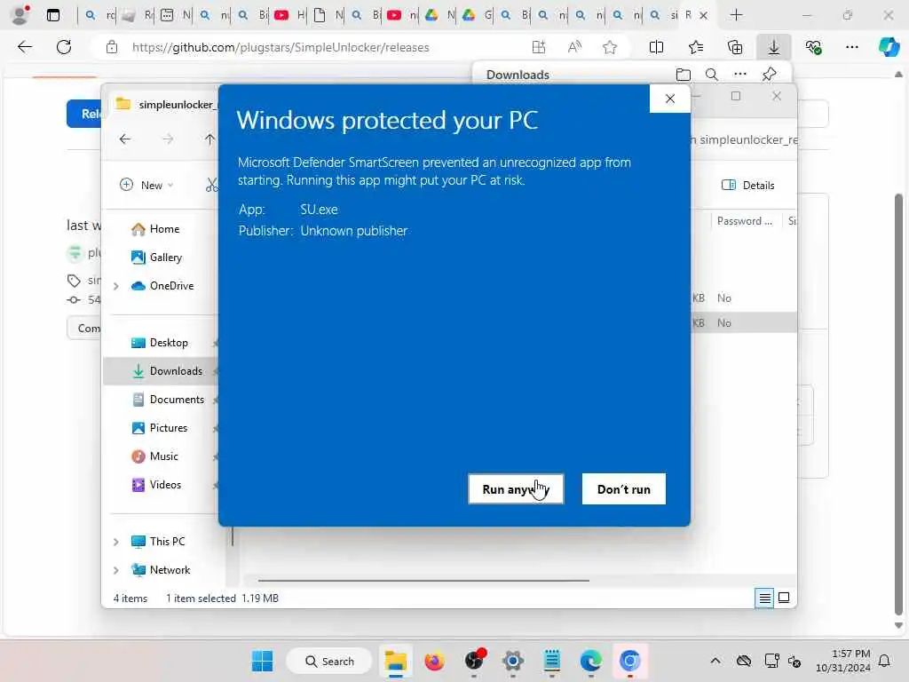Screen dimensions: 909x682
Task: Open Downloads in Explorer sidebar
Action: [x=167, y=371]
